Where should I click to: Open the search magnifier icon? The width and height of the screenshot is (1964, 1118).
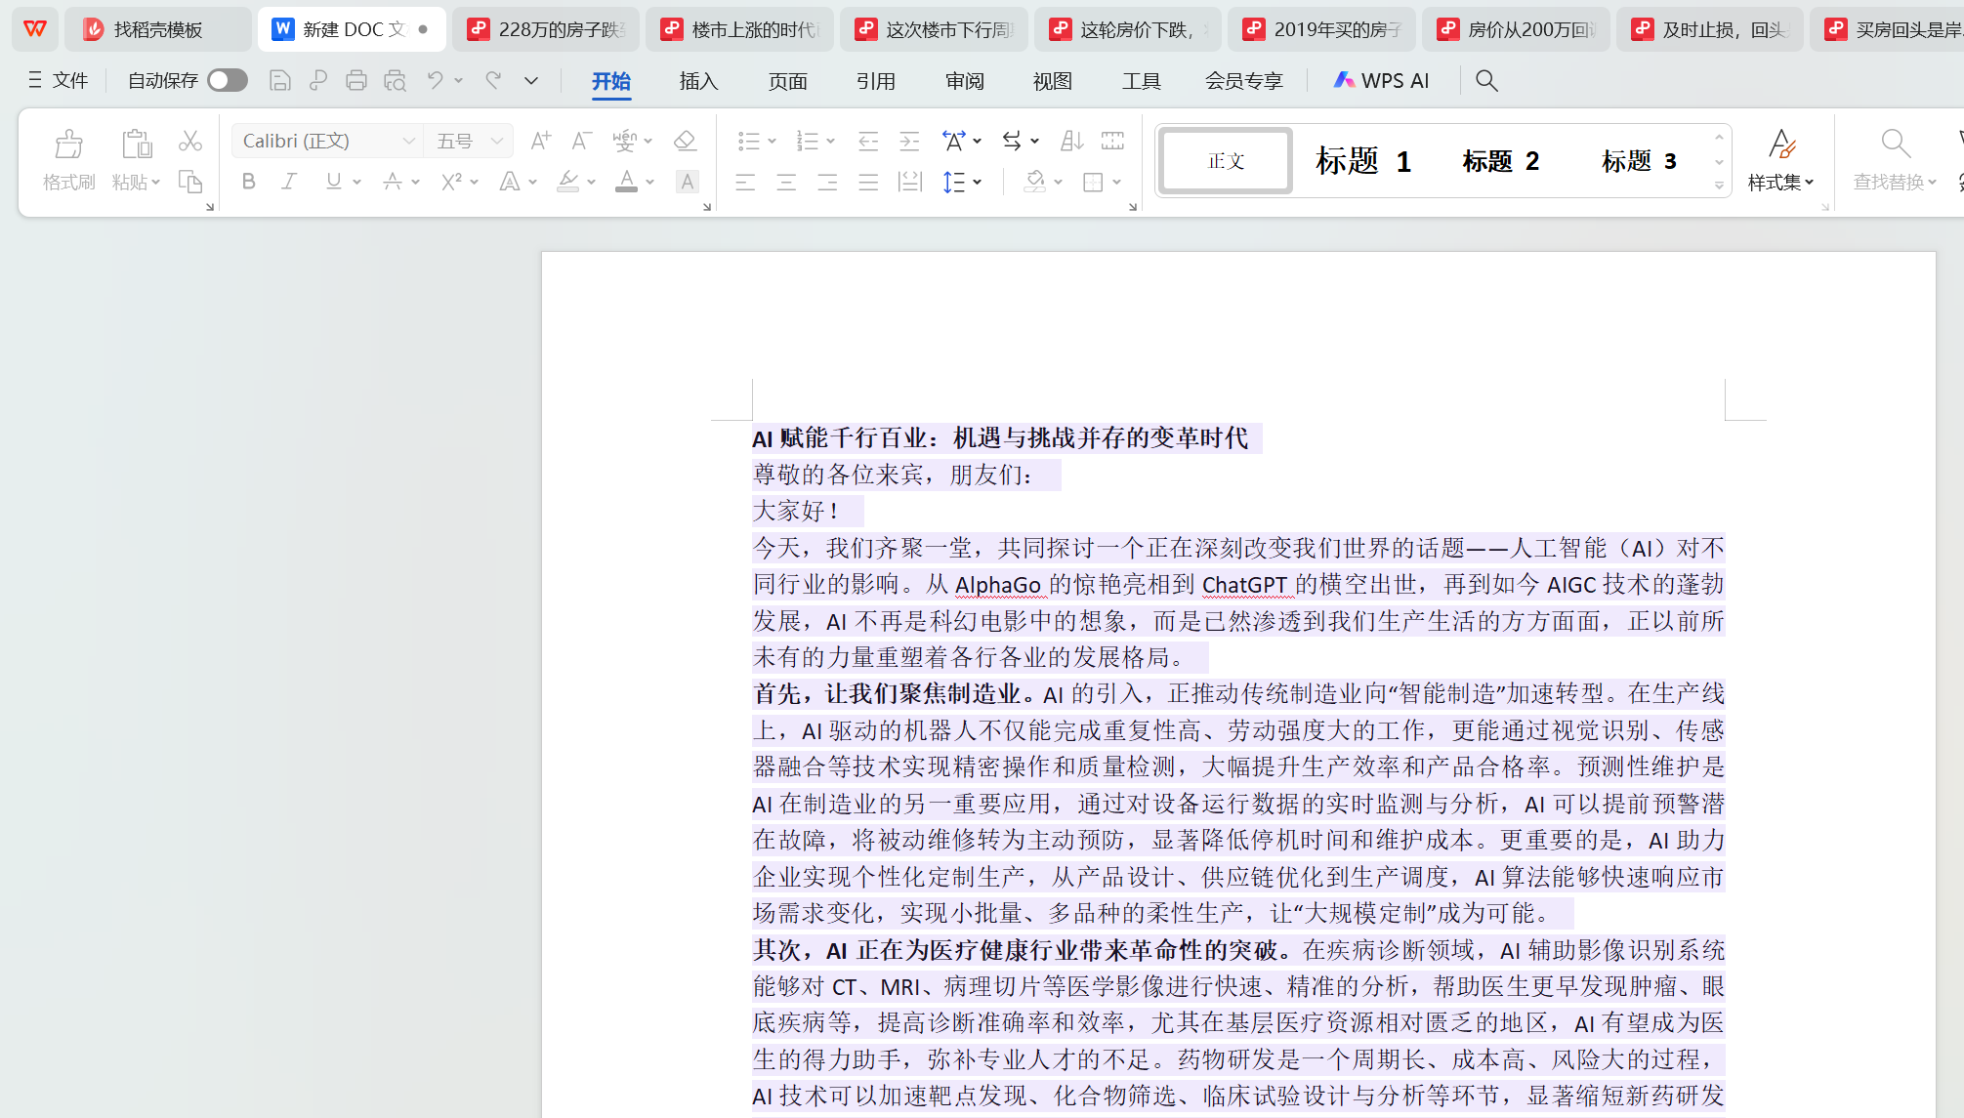coord(1486,81)
